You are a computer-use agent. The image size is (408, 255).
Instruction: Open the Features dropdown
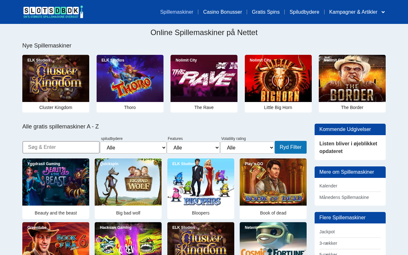point(193,148)
